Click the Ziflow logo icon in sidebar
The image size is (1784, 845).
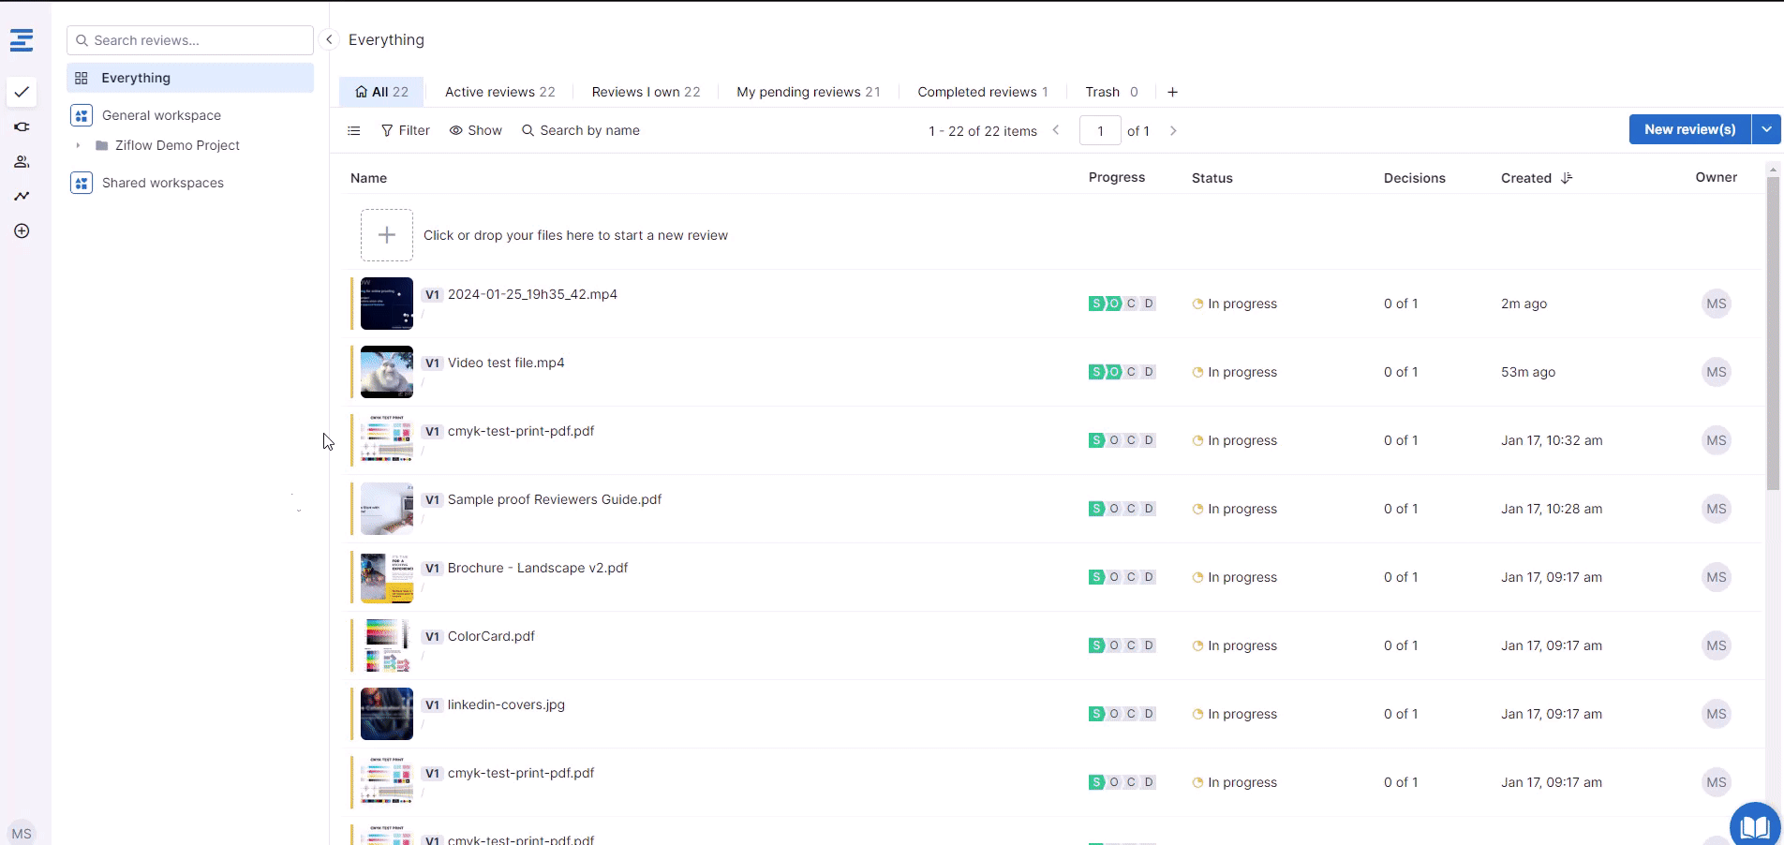[x=22, y=40]
